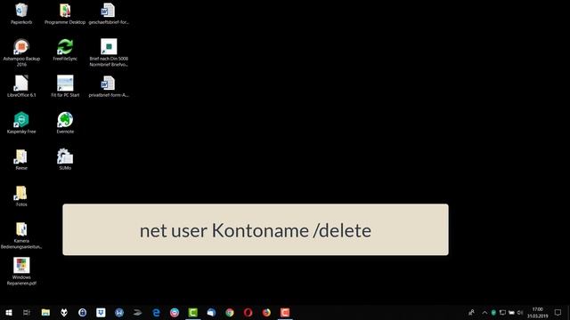The width and height of the screenshot is (570, 320).
Task: Open the red recorder app in taskbar
Action: 285,312
